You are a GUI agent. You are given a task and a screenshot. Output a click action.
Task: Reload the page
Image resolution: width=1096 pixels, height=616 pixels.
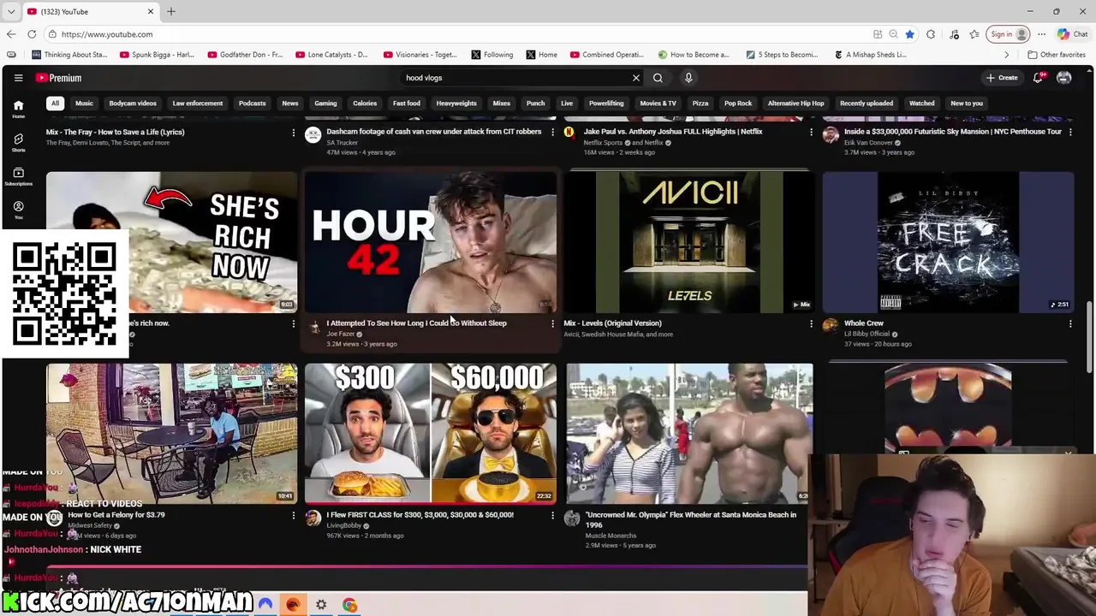[x=32, y=34]
